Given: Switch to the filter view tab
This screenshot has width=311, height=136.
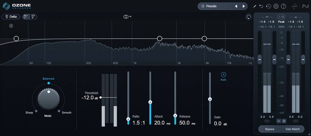Looking at the screenshot, I should point(33,17).
